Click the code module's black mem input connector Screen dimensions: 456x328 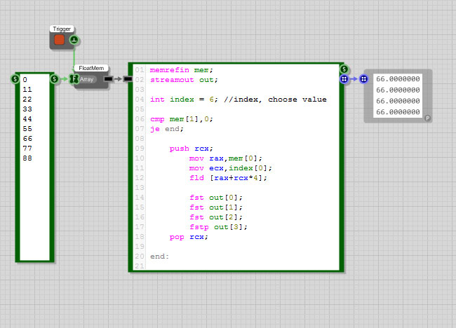pos(128,79)
